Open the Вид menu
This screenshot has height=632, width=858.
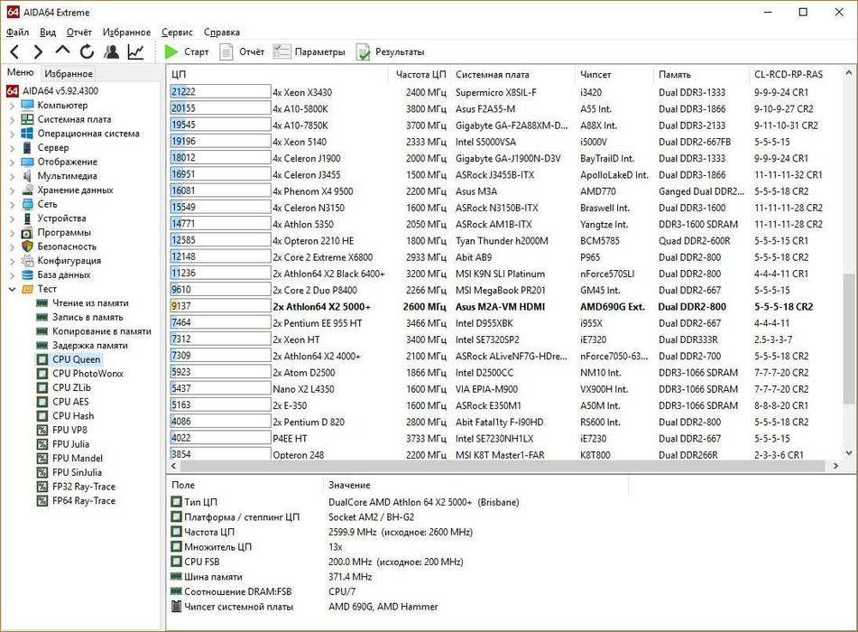pyautogui.click(x=48, y=33)
